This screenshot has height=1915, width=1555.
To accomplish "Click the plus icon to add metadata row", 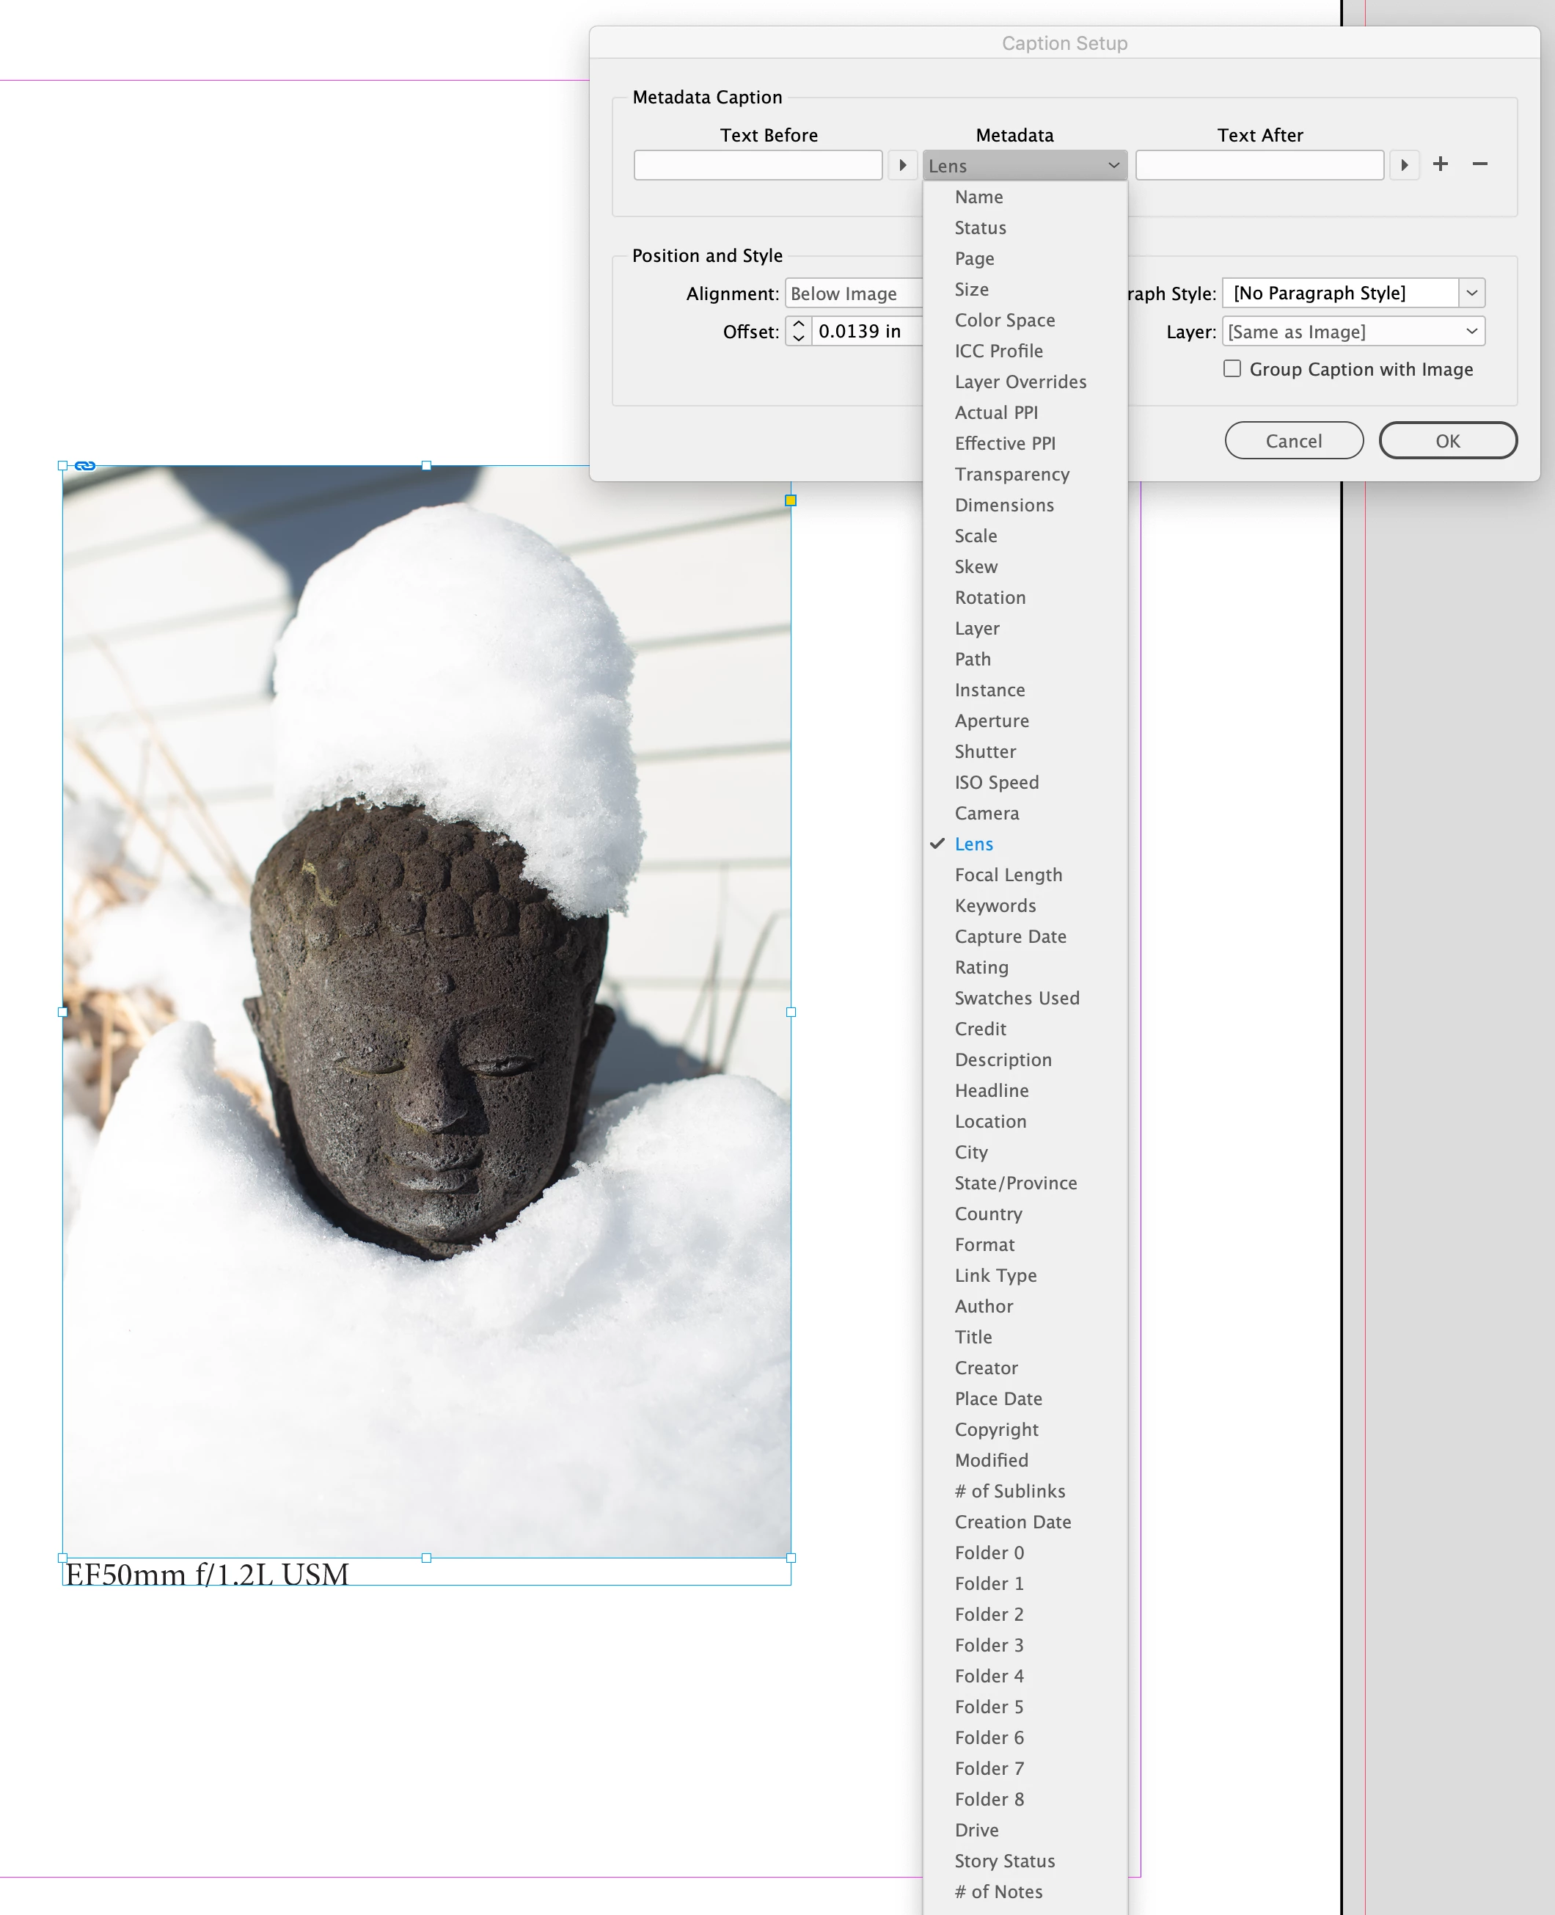I will [1439, 164].
